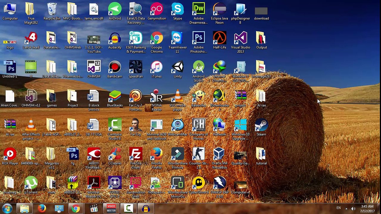
Task: Select the OWASP ZAP 2.5.0 icon
Action: pos(220,188)
